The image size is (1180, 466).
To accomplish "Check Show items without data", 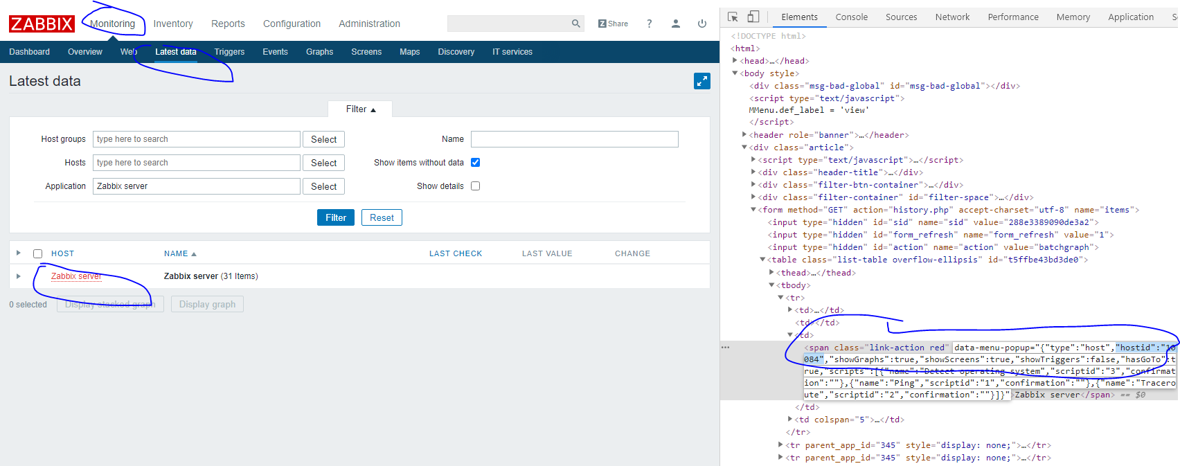I will 475,163.
